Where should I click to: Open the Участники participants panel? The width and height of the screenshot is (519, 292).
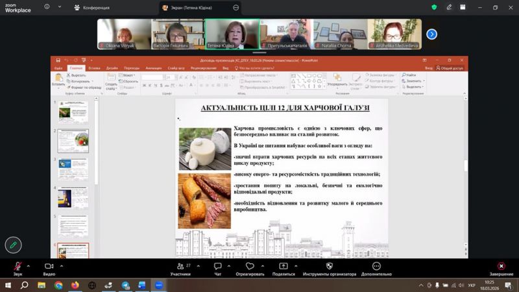tap(180, 267)
